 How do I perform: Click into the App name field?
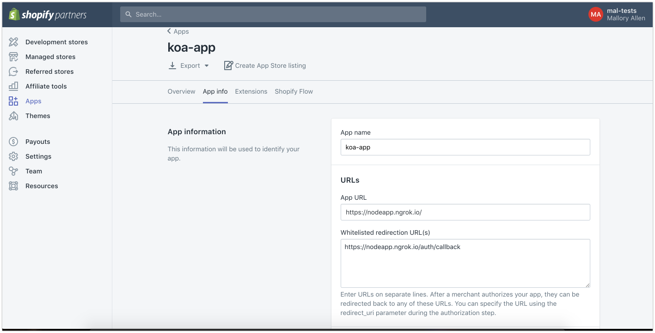465,147
